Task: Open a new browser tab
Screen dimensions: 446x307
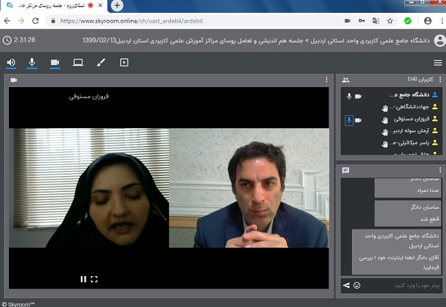Action: pyautogui.click(x=117, y=5)
